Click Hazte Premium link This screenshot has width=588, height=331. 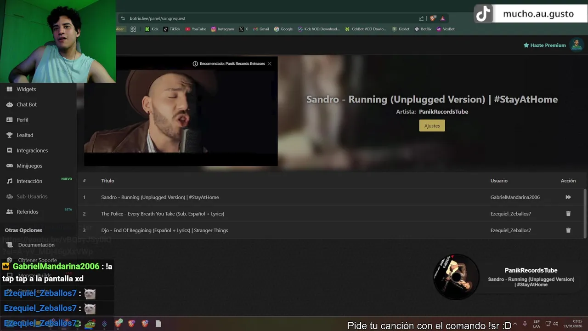pos(544,45)
